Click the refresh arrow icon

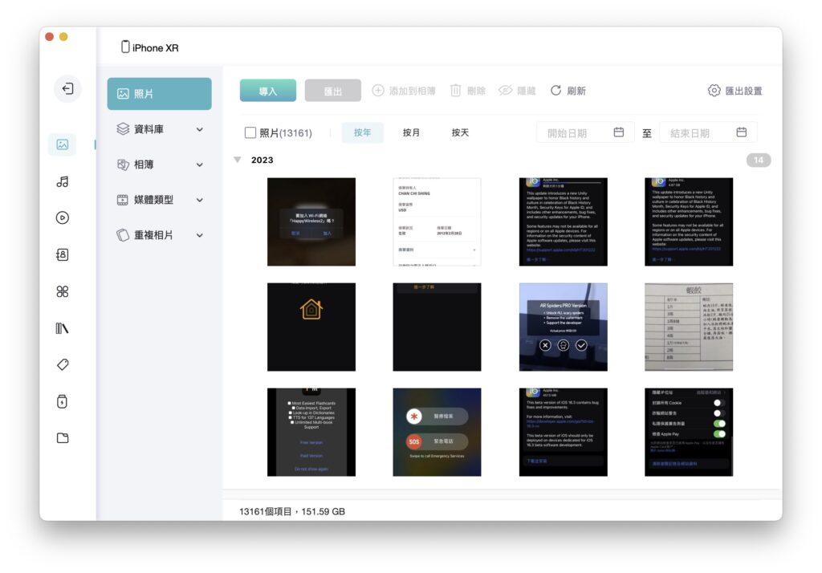point(555,90)
